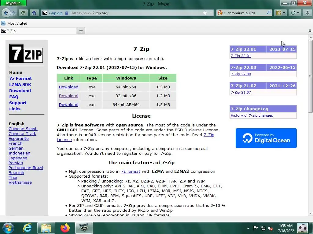
Task: Click the Most Visited bookmarks icon
Action: (3, 23)
